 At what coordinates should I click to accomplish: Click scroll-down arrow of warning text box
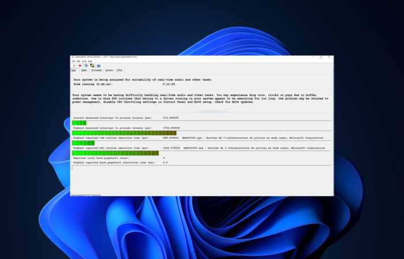point(330,111)
